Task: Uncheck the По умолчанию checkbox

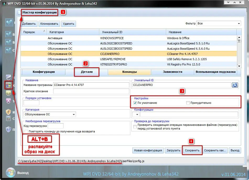Action: coord(135,103)
